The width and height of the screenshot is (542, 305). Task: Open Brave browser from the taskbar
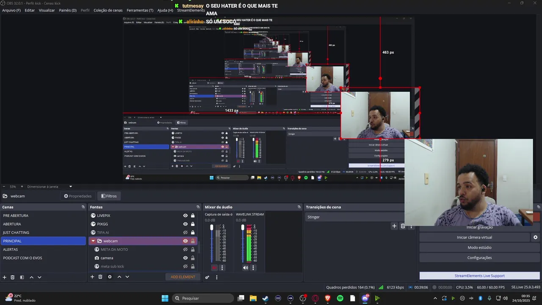[328, 298]
